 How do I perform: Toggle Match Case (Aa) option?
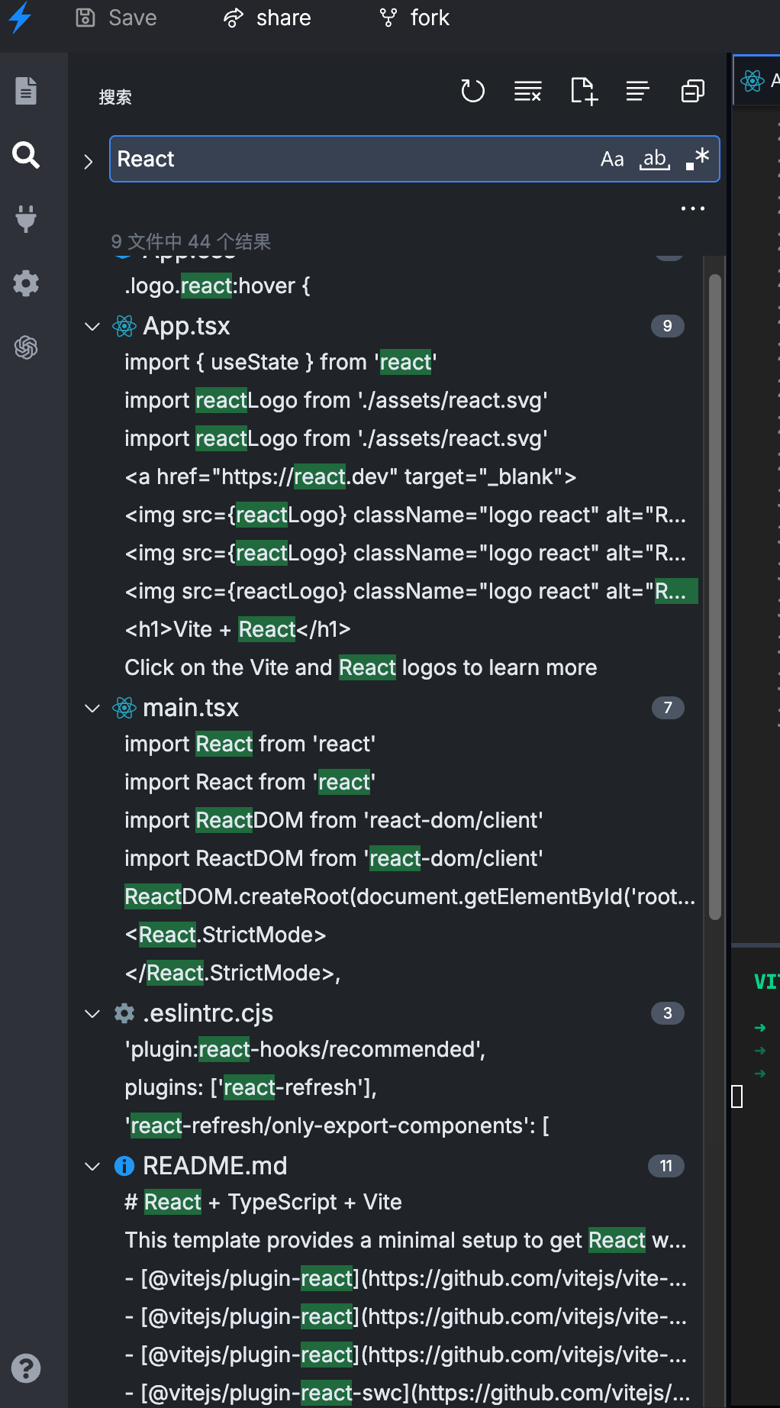[x=612, y=159]
